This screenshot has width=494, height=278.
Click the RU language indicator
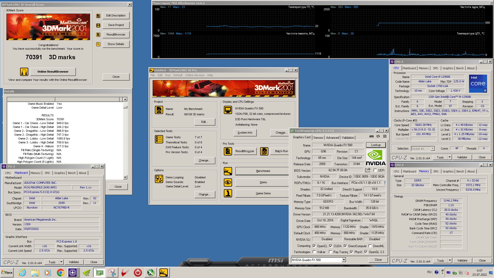[429, 272]
